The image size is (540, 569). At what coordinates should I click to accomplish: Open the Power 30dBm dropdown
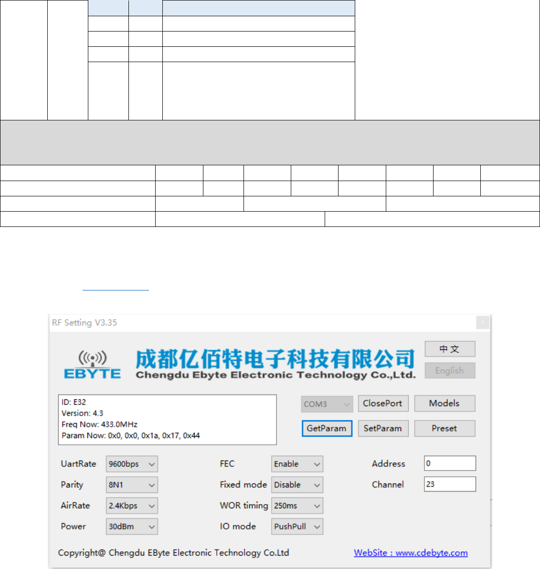pos(132,526)
